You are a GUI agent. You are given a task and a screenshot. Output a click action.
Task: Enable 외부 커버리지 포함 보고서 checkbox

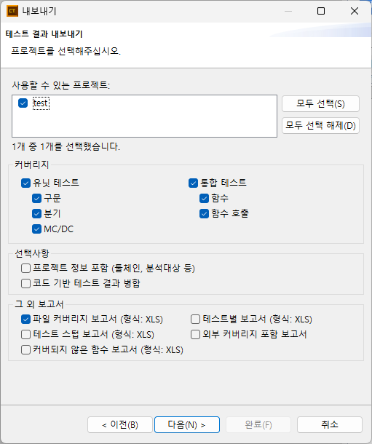click(x=195, y=335)
